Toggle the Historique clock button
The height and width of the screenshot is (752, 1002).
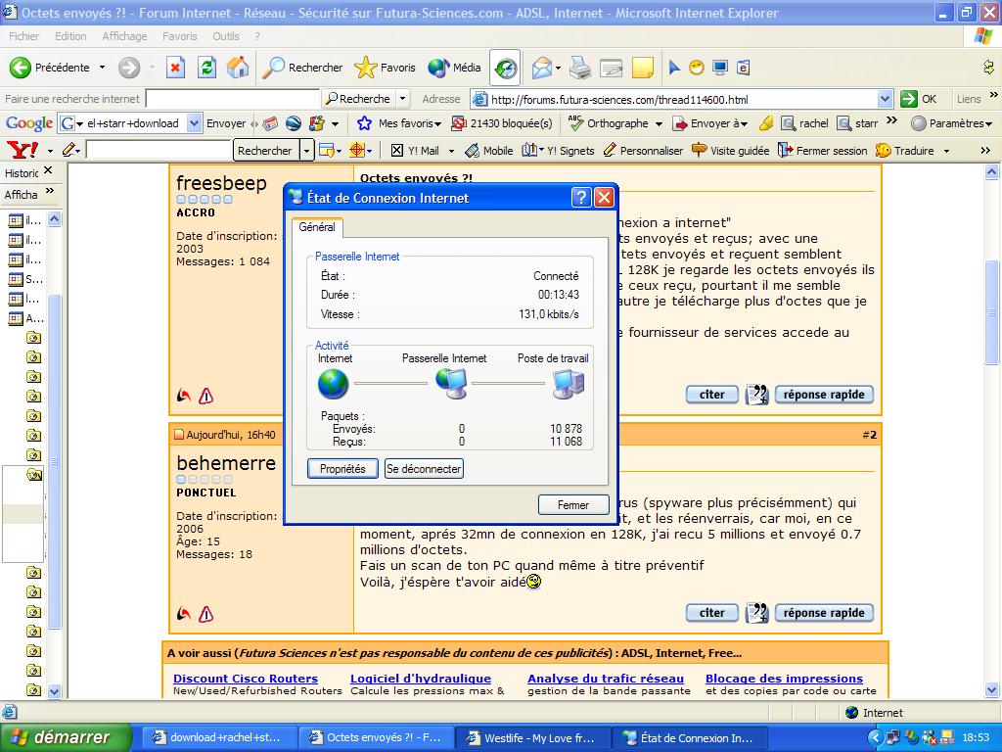[505, 68]
